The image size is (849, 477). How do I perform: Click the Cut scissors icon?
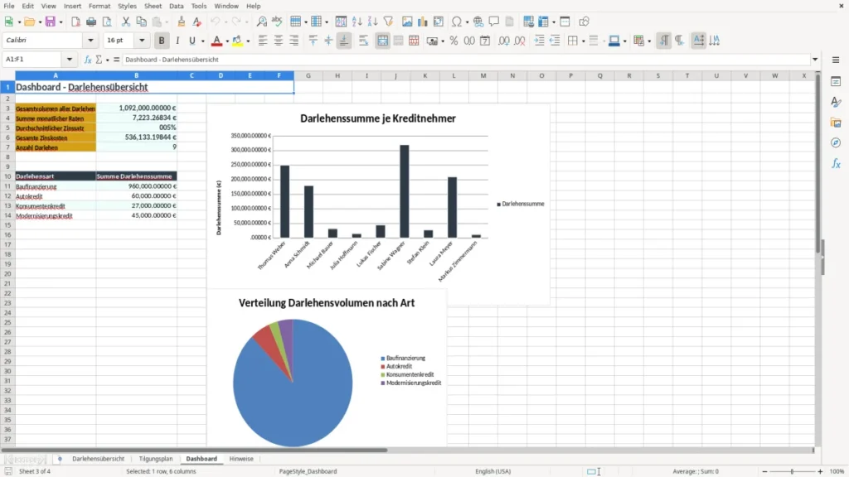[x=126, y=22]
